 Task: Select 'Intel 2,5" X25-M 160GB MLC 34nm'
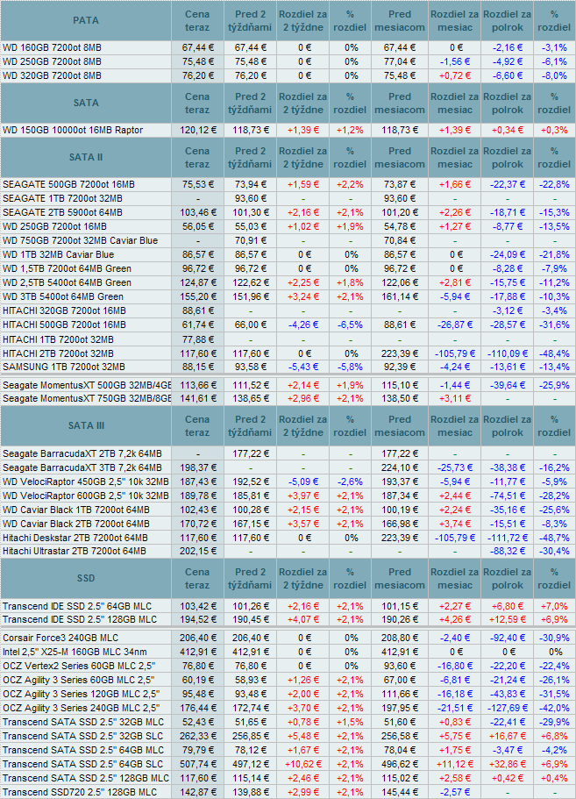click(x=75, y=652)
